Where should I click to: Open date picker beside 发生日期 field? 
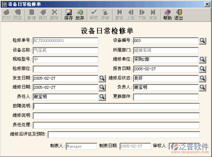click(102, 78)
